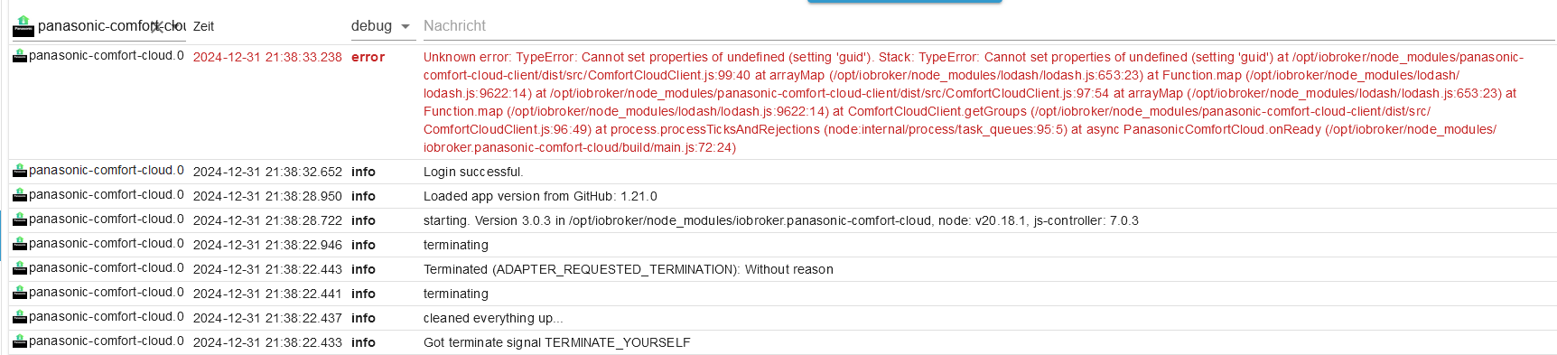Click the Zeit column header
The height and width of the screenshot is (355, 1557).
[203, 26]
